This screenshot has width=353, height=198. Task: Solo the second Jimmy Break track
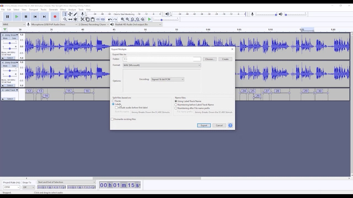[x=14, y=66]
